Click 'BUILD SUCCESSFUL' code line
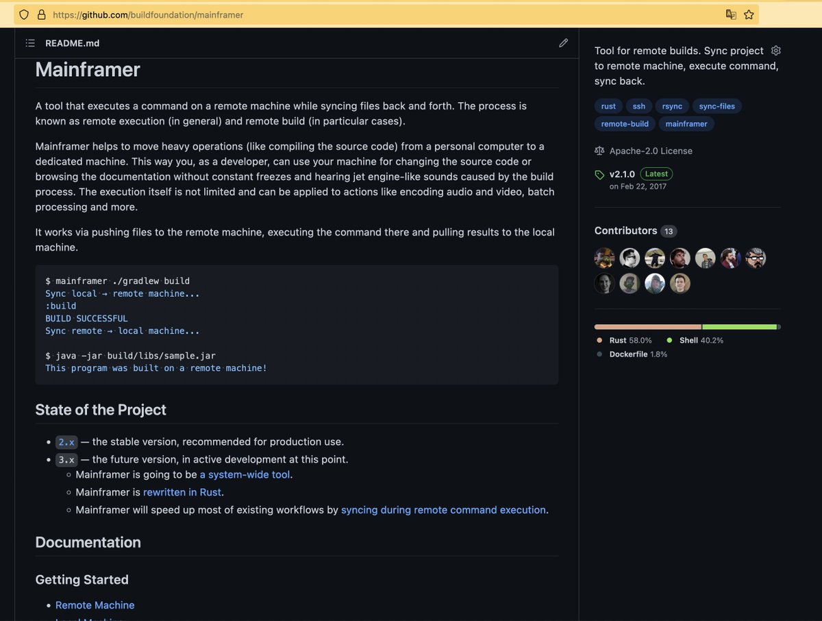Viewport: 822px width, 621px height. tap(86, 318)
